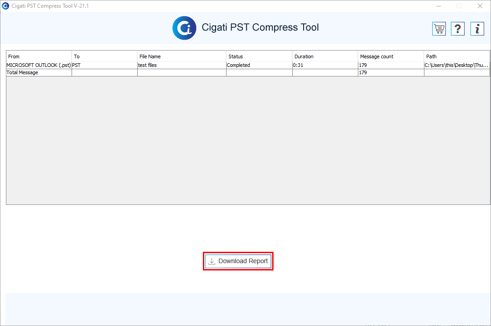Open the shopping cart purchase icon

[439, 29]
